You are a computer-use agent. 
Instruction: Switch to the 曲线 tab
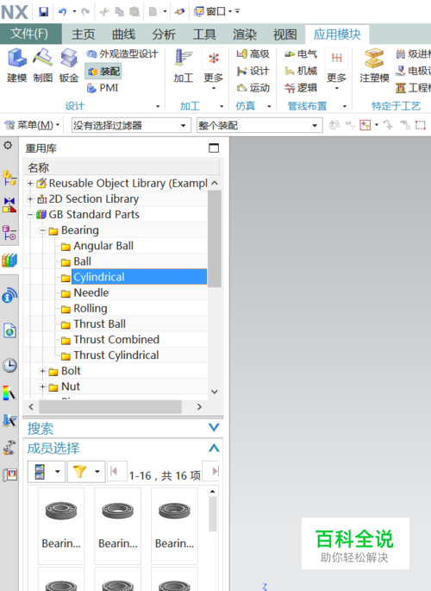coord(123,35)
